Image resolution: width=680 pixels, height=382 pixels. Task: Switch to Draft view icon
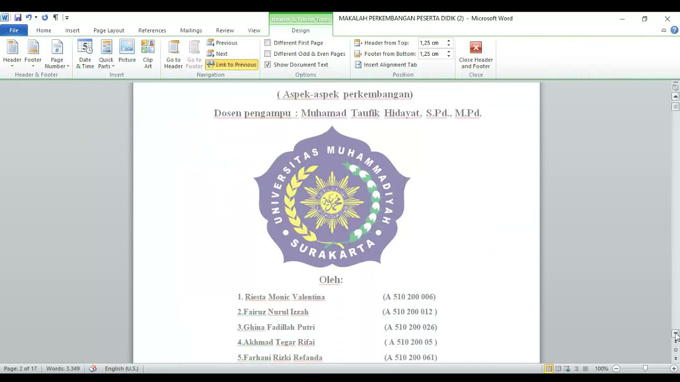585,368
